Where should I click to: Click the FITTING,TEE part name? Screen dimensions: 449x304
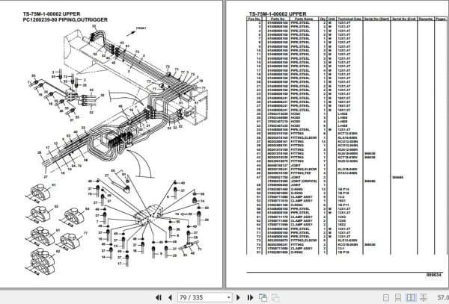coord(300,173)
